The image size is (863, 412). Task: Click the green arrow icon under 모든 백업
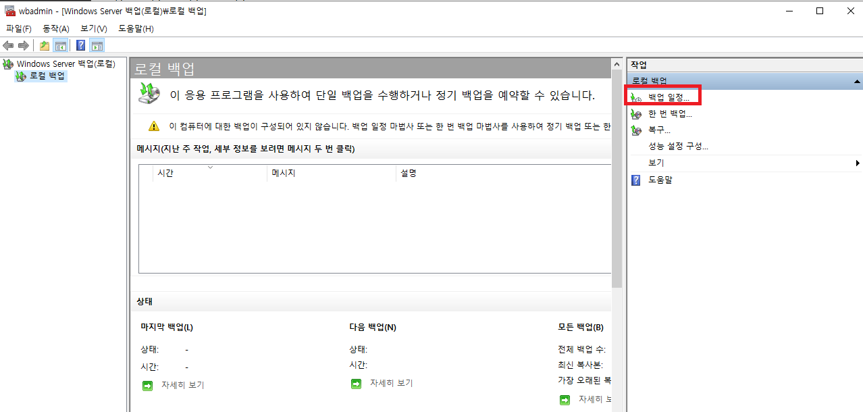tap(565, 400)
